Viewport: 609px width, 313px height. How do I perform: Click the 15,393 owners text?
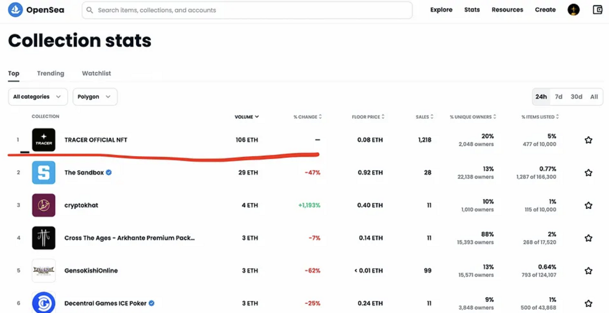point(475,243)
